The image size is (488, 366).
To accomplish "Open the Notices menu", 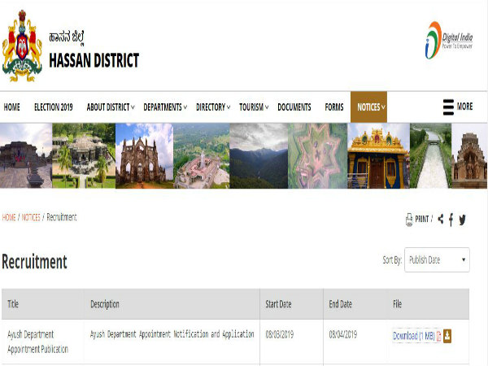I will coord(368,107).
